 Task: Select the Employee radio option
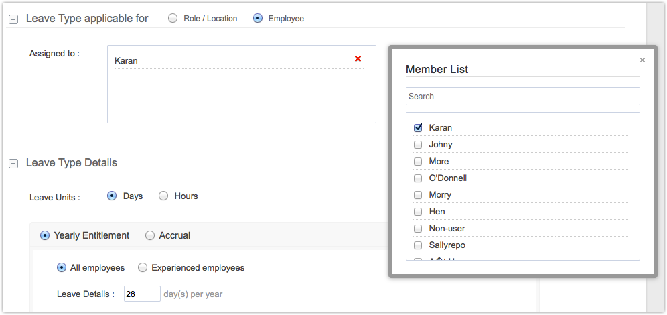258,19
